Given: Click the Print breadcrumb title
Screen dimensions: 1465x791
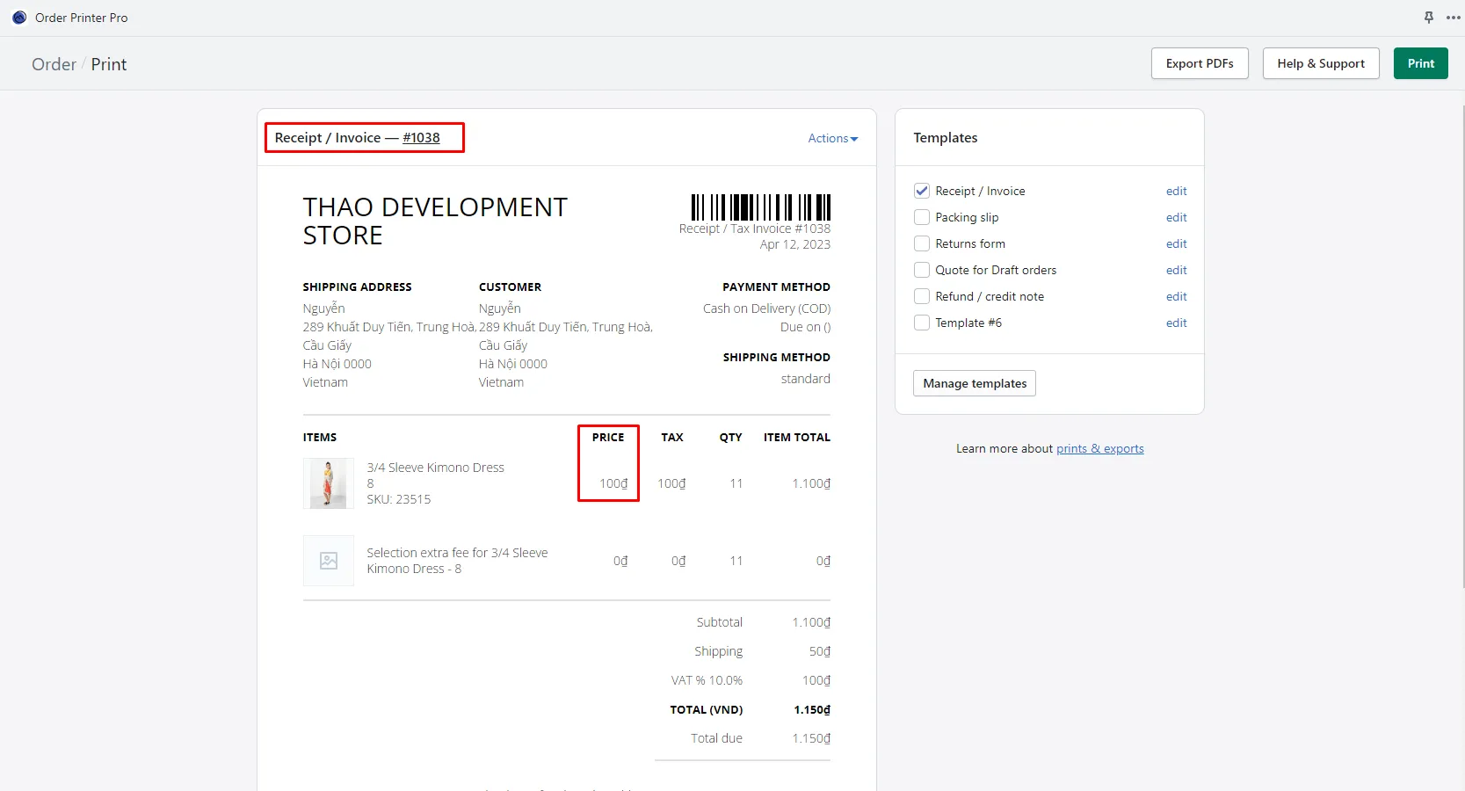Looking at the screenshot, I should [109, 64].
